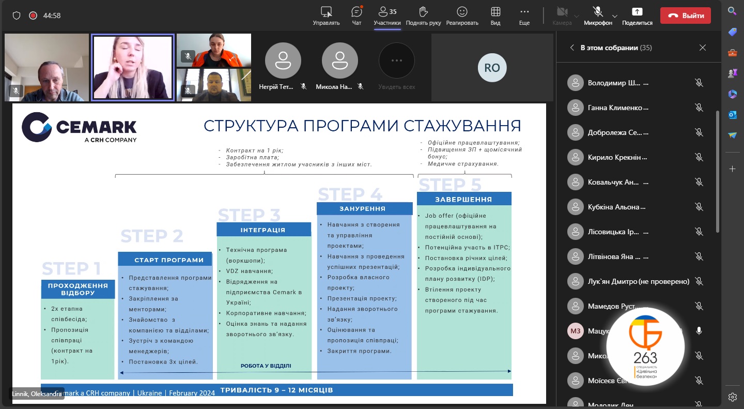Image resolution: width=744 pixels, height=409 pixels.
Task: Click Микола На... avatar tile
Action: click(x=340, y=67)
